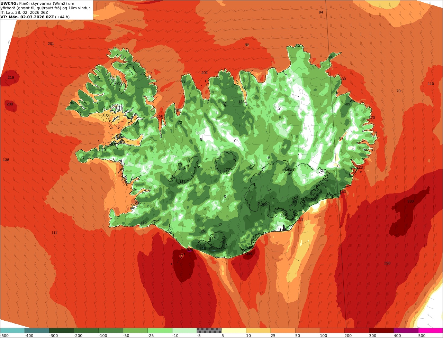
Task: Select the '138' value on the left edge
Action: click(x=6, y=160)
